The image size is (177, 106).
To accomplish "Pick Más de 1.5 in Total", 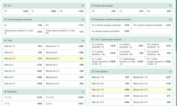I will (x=23, y=46).
